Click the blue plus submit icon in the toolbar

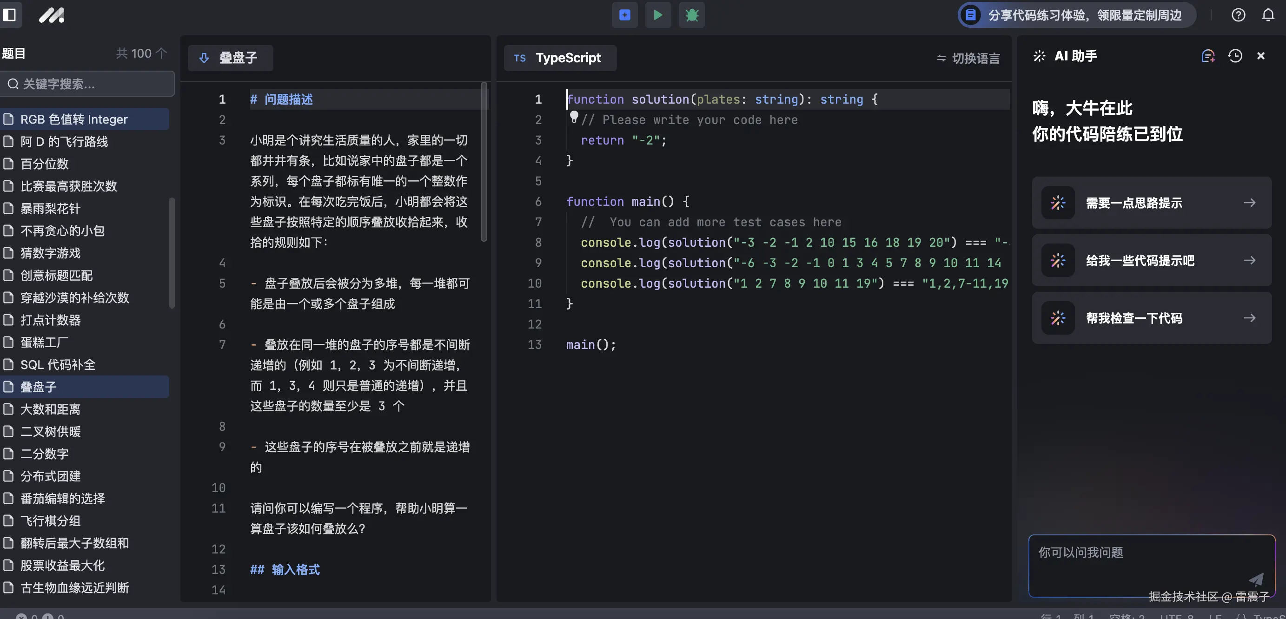(x=624, y=15)
